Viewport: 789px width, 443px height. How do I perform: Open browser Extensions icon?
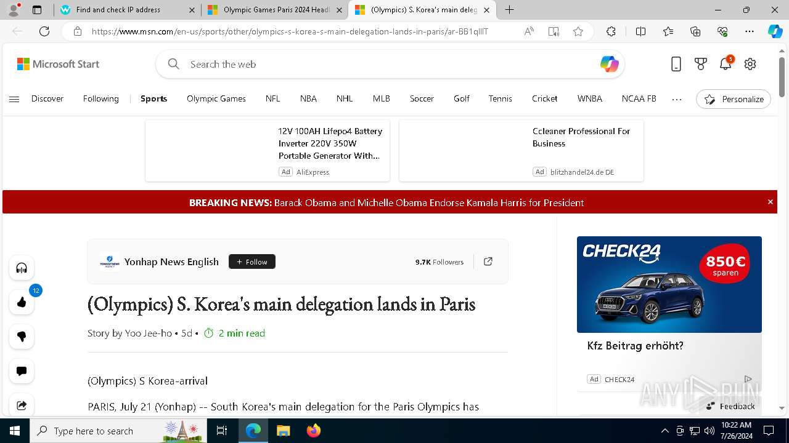pyautogui.click(x=611, y=31)
